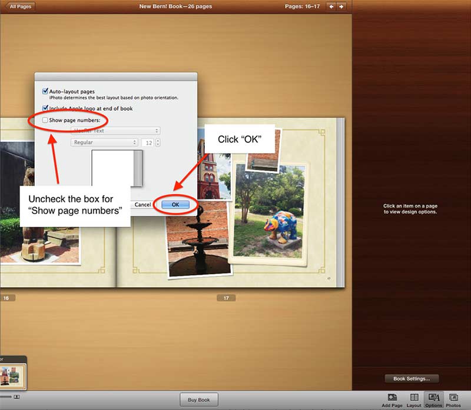This screenshot has width=471, height=410.
Task: Expand the Regular font style dropdown
Action: pos(105,142)
